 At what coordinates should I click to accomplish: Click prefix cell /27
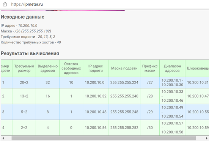click(x=150, y=82)
